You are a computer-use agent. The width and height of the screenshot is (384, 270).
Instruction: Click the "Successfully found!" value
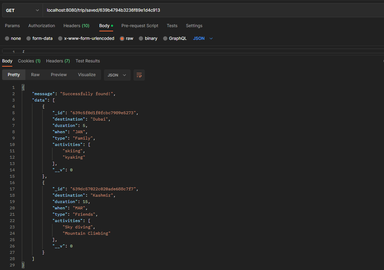point(87,94)
